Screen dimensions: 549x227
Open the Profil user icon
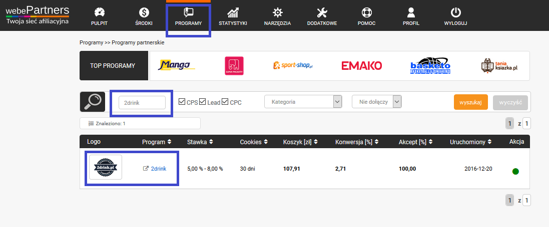tap(411, 13)
